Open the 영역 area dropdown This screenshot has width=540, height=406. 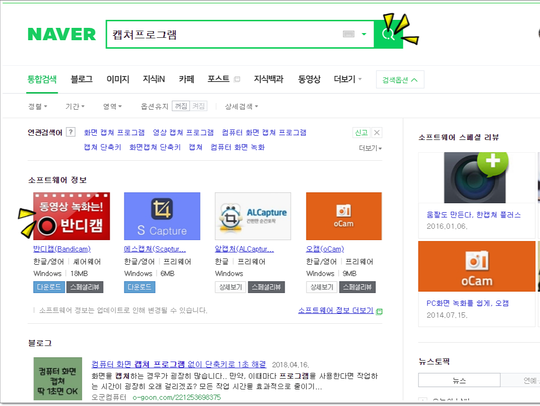(x=113, y=106)
